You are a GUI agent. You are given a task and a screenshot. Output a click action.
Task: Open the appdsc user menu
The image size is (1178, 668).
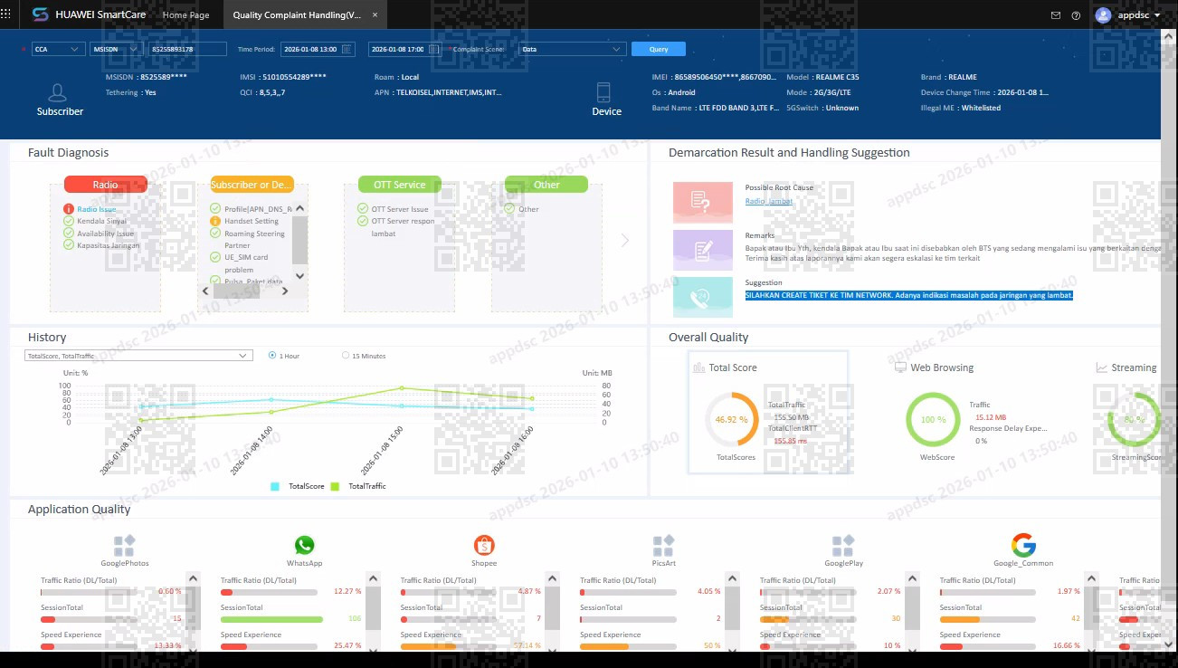pyautogui.click(x=1128, y=15)
